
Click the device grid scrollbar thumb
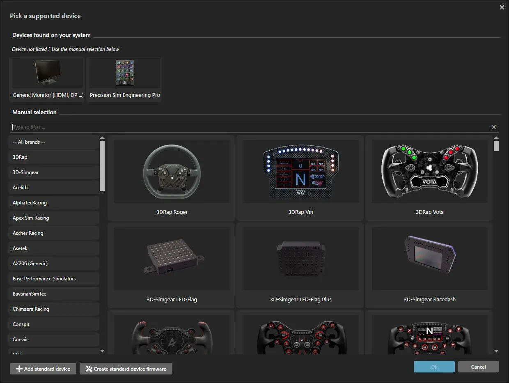(x=496, y=146)
